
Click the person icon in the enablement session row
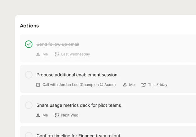click(x=125, y=85)
